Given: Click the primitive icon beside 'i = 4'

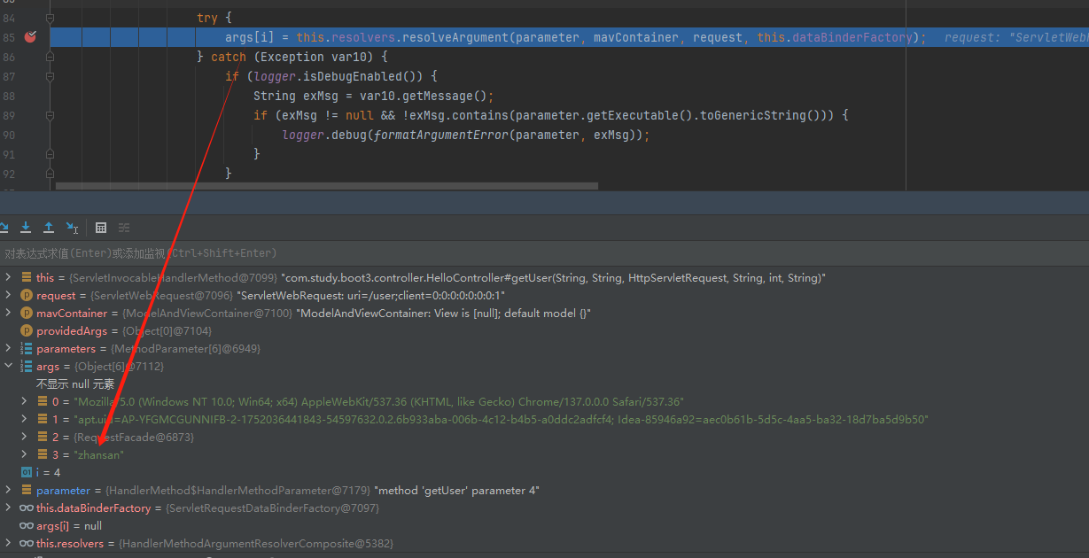Looking at the screenshot, I should click(26, 472).
